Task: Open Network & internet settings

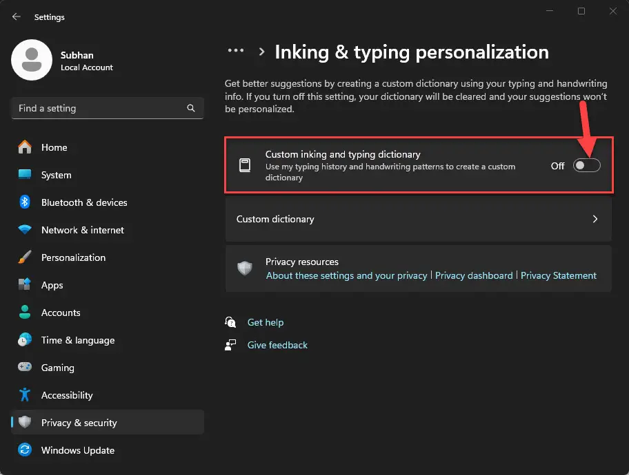Action: coord(107,230)
